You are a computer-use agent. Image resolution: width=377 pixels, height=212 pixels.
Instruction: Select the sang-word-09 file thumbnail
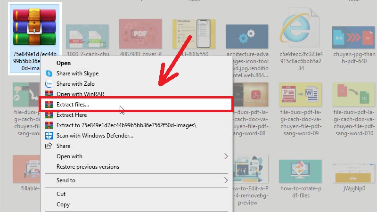[x=300, y=95]
